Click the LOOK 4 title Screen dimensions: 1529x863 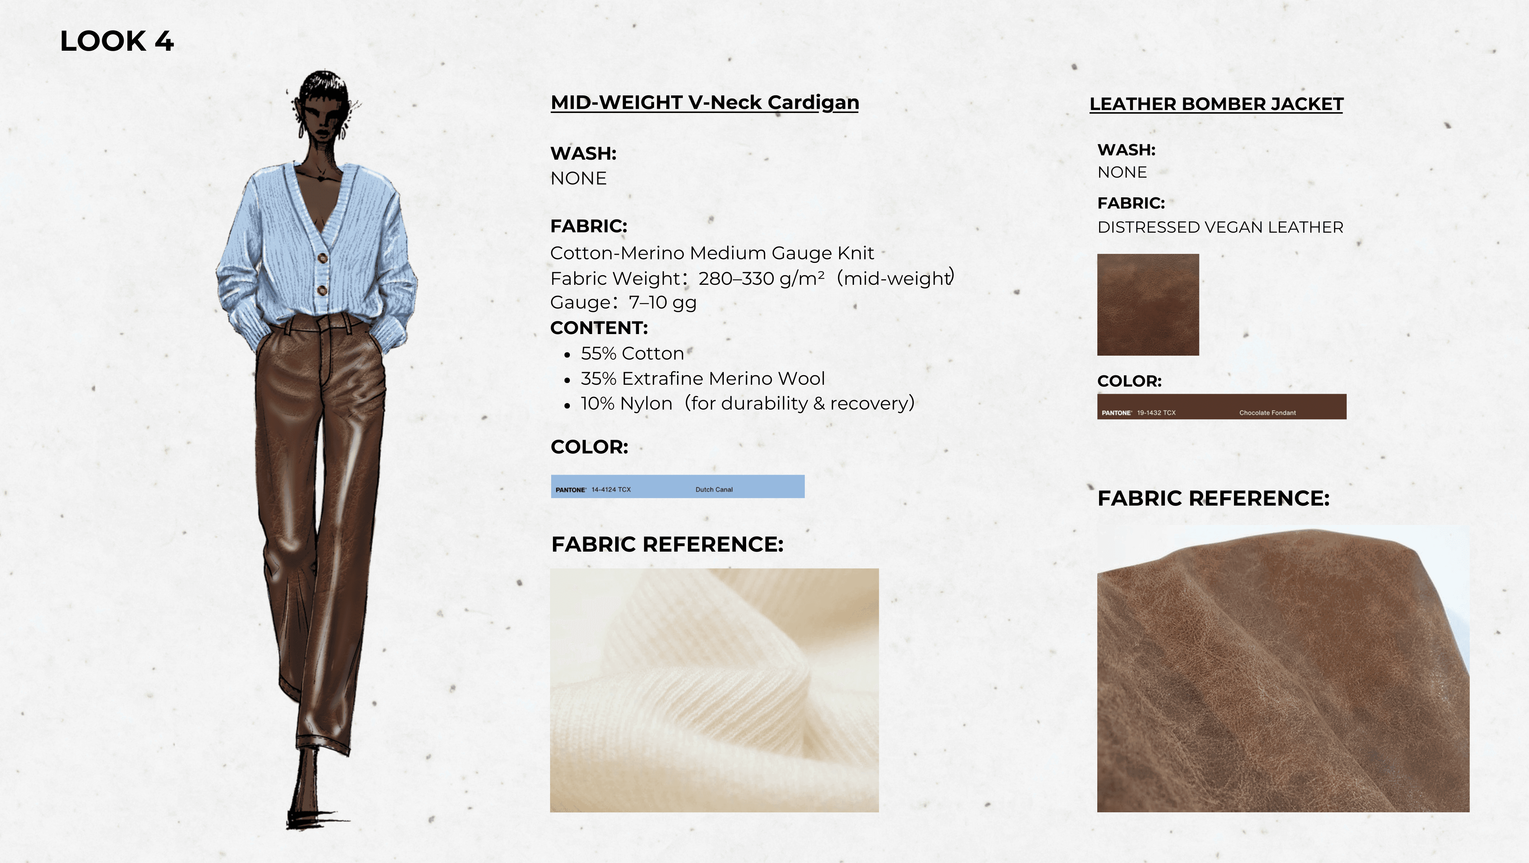coord(117,41)
